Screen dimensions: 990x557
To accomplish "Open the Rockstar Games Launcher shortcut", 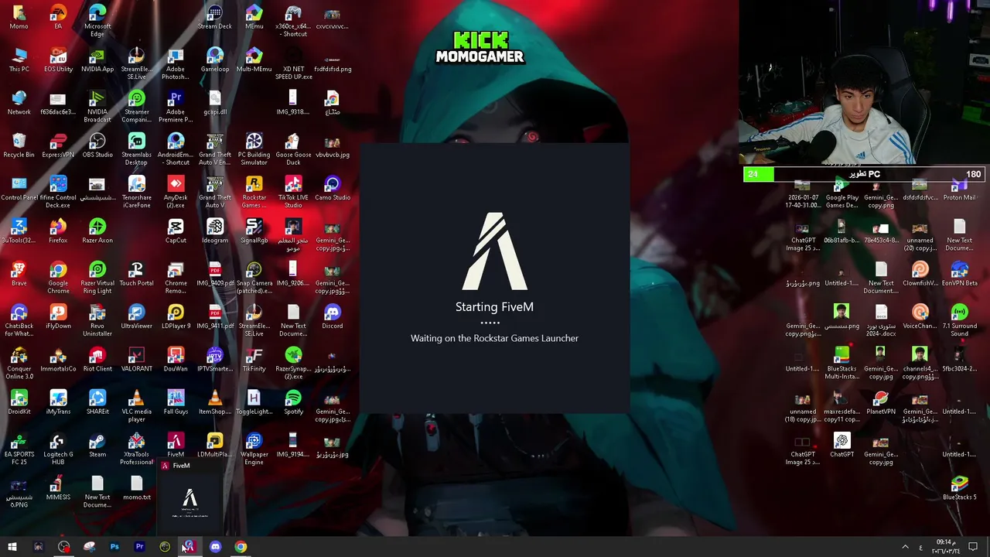I will (254, 192).
